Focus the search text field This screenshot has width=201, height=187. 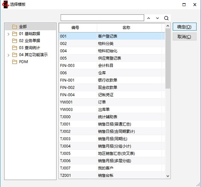tap(102, 18)
